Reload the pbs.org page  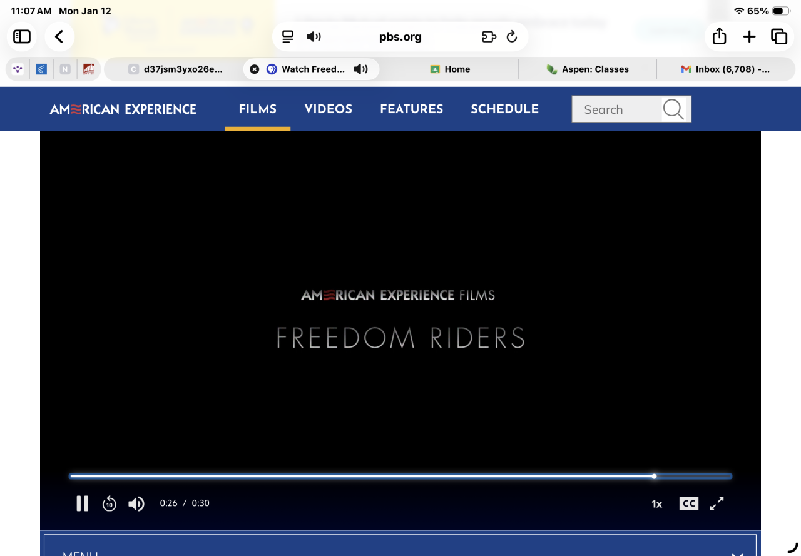pos(512,37)
